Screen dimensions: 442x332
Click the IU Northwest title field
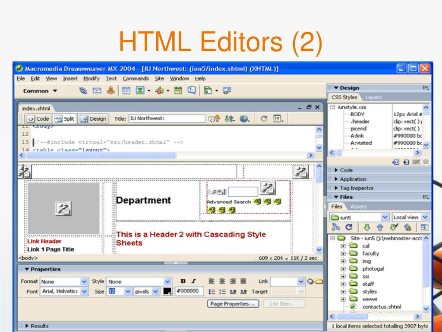click(x=167, y=118)
